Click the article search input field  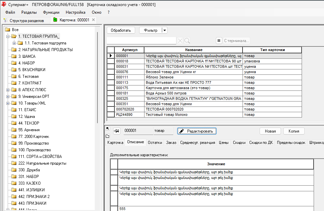coord(141,41)
